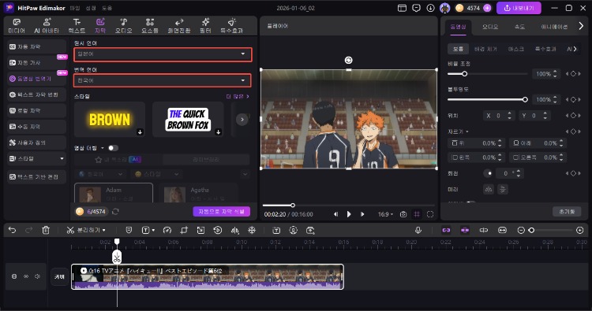Start voice recording with microphone icon
The image size is (592, 311).
pos(418,230)
